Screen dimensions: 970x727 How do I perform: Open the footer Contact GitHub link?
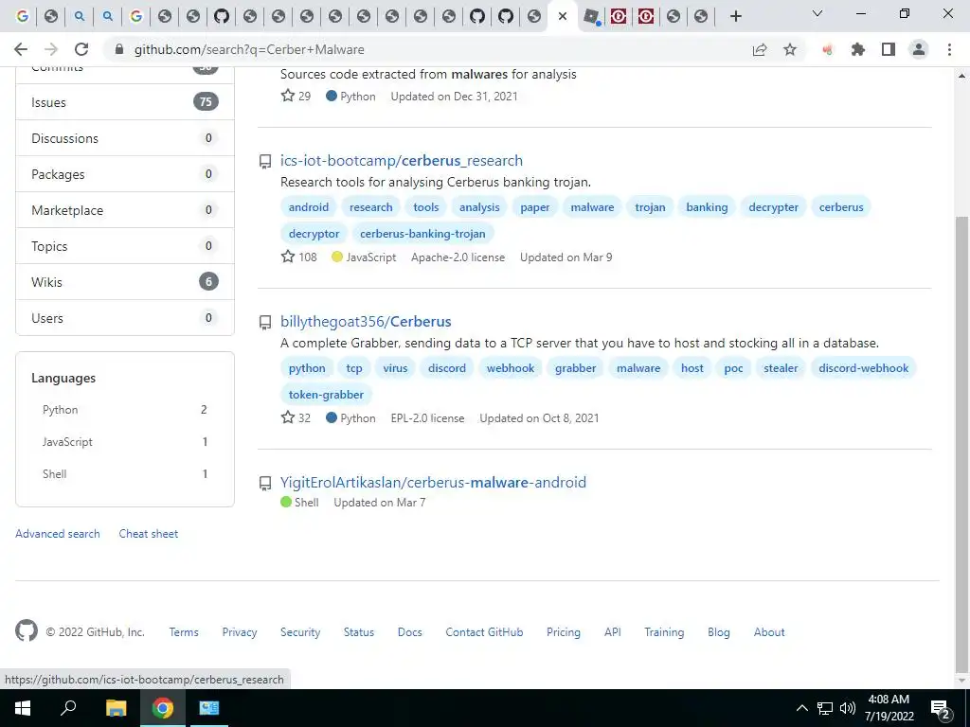click(484, 631)
